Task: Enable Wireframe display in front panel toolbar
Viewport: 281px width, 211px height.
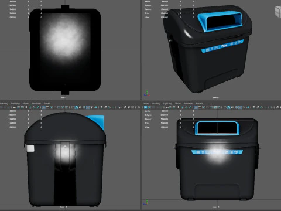Action: point(73,107)
